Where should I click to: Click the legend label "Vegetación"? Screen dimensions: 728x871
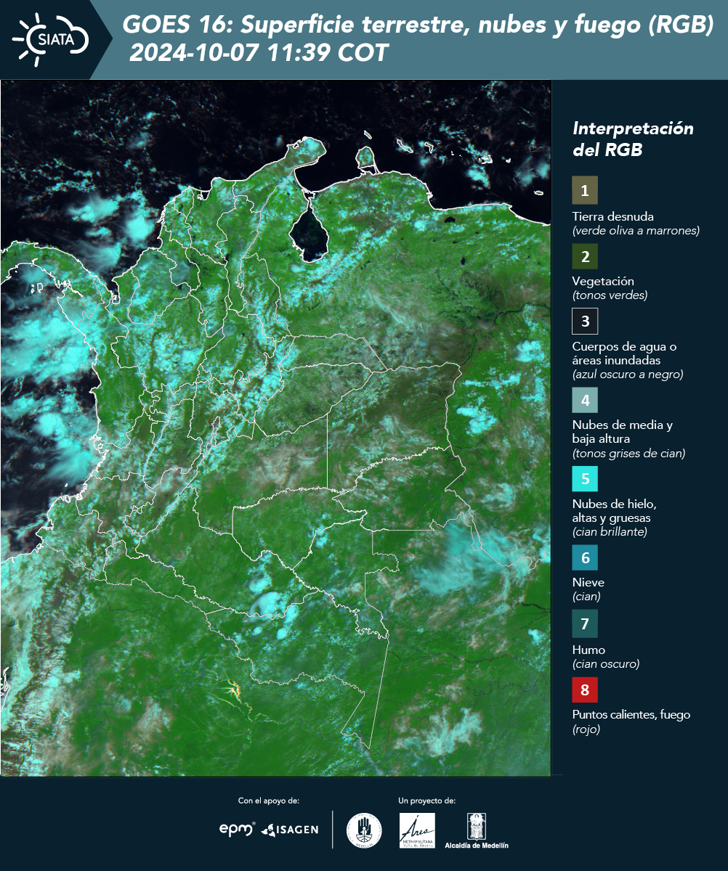[603, 282]
